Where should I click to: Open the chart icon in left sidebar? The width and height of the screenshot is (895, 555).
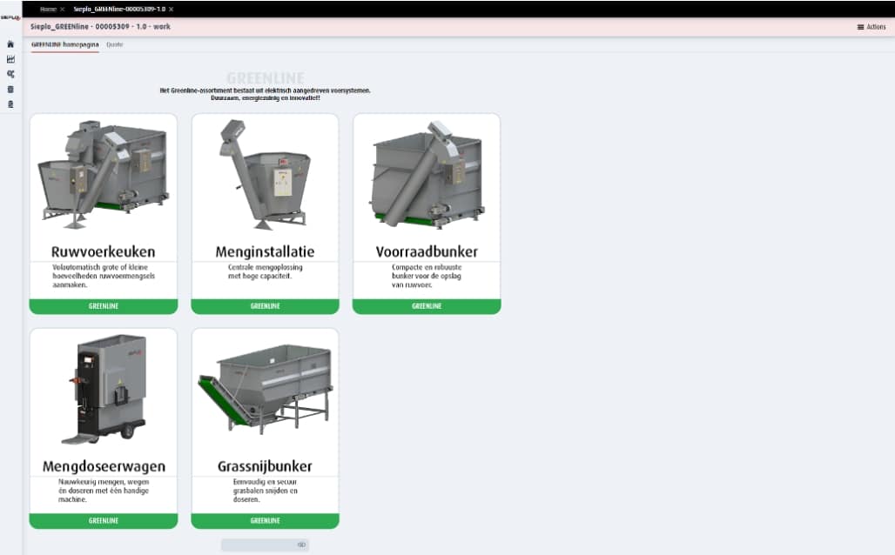[10, 59]
